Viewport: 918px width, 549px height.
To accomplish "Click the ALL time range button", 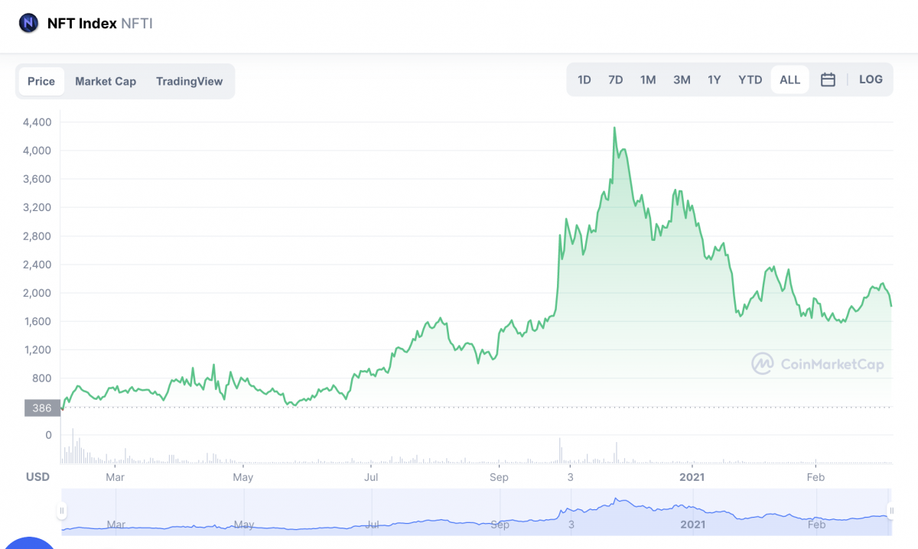I will pyautogui.click(x=789, y=80).
